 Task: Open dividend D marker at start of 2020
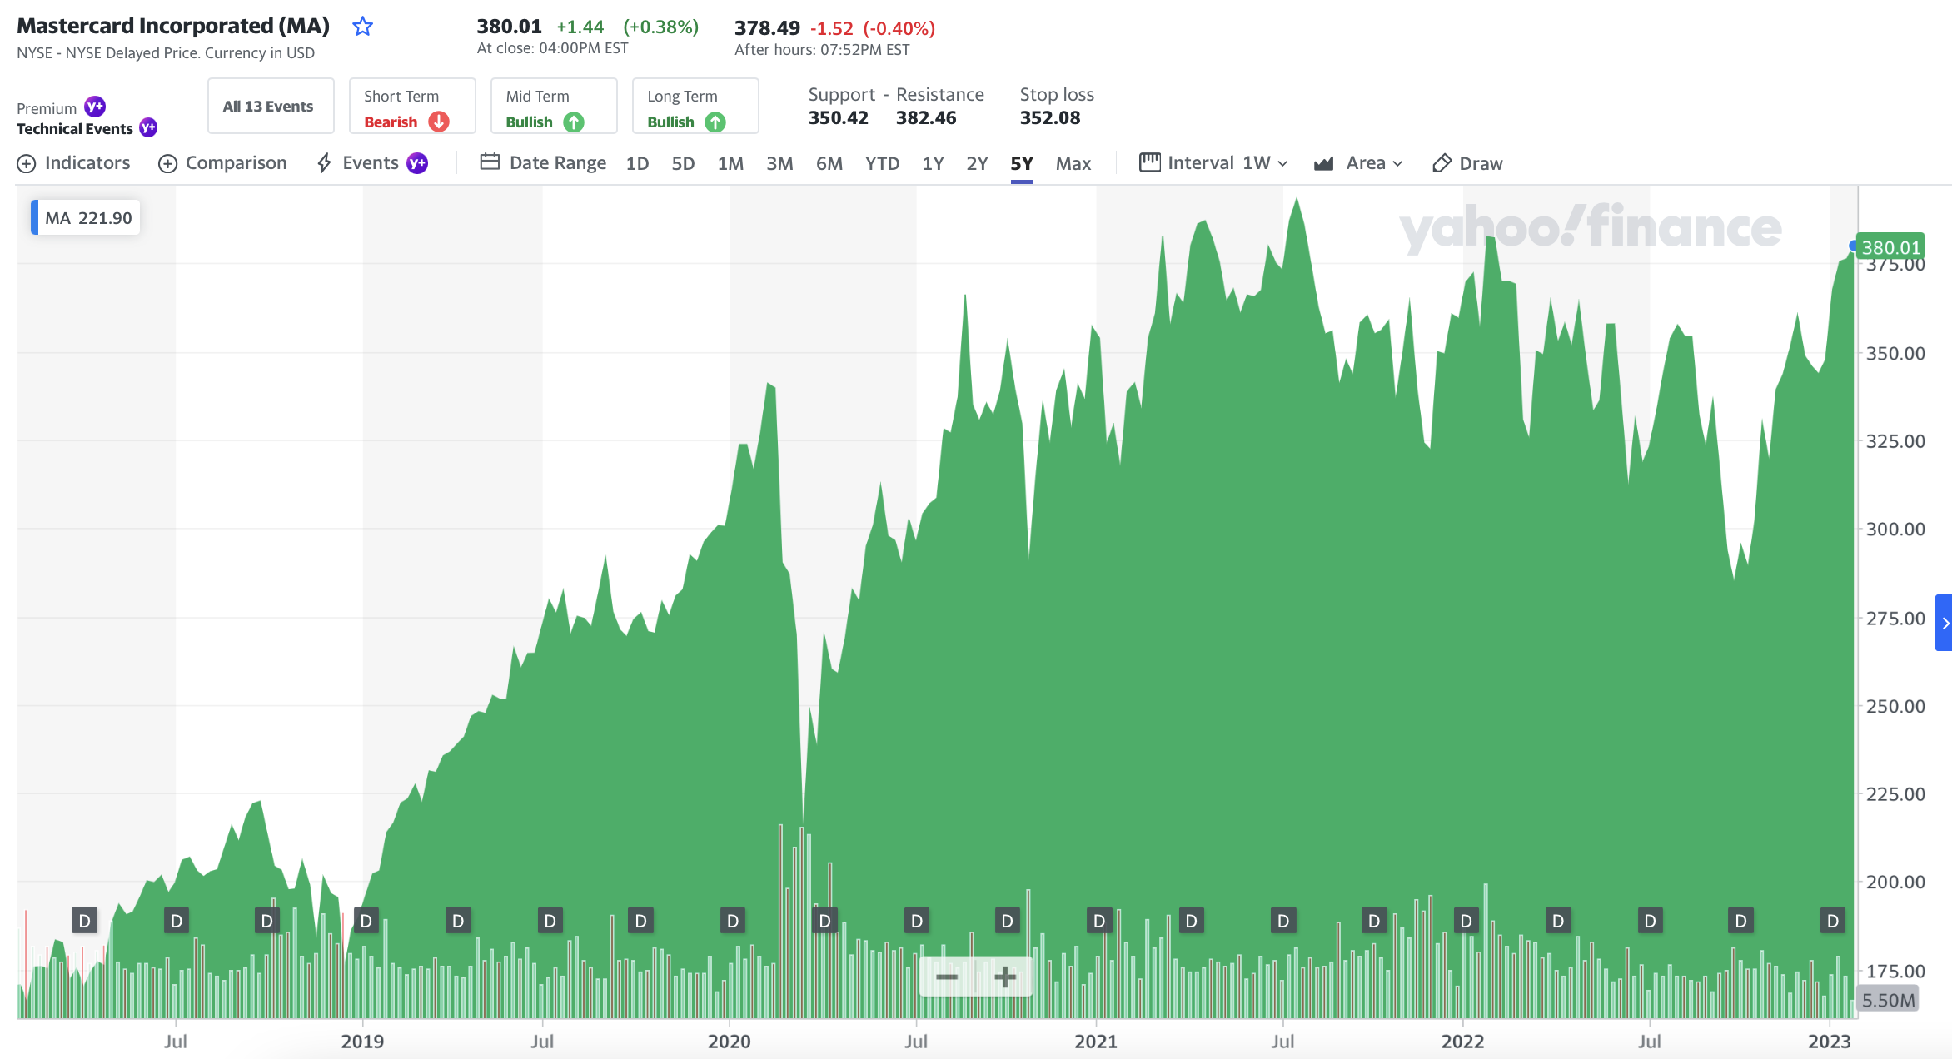(733, 921)
